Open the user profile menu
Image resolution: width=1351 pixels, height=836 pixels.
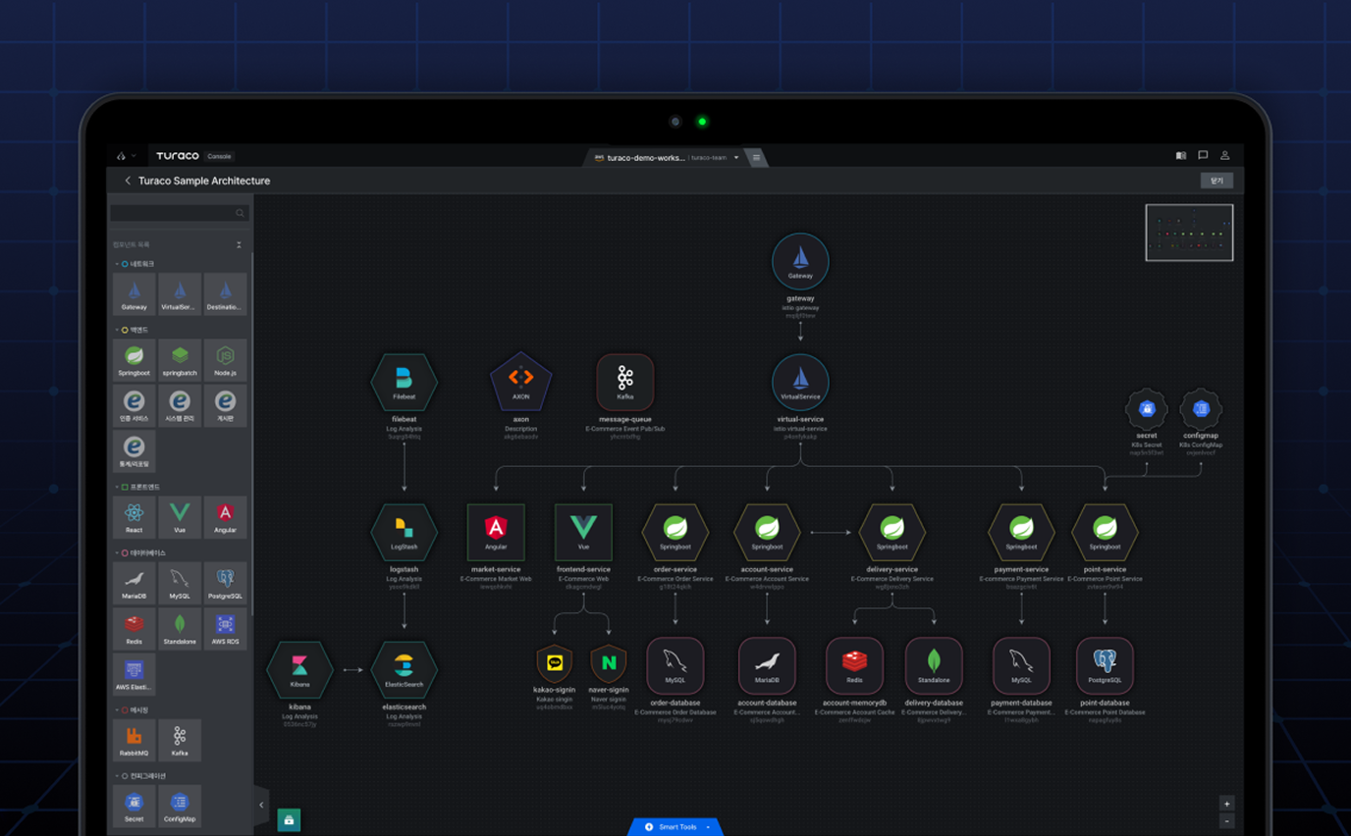pyautogui.click(x=1224, y=156)
